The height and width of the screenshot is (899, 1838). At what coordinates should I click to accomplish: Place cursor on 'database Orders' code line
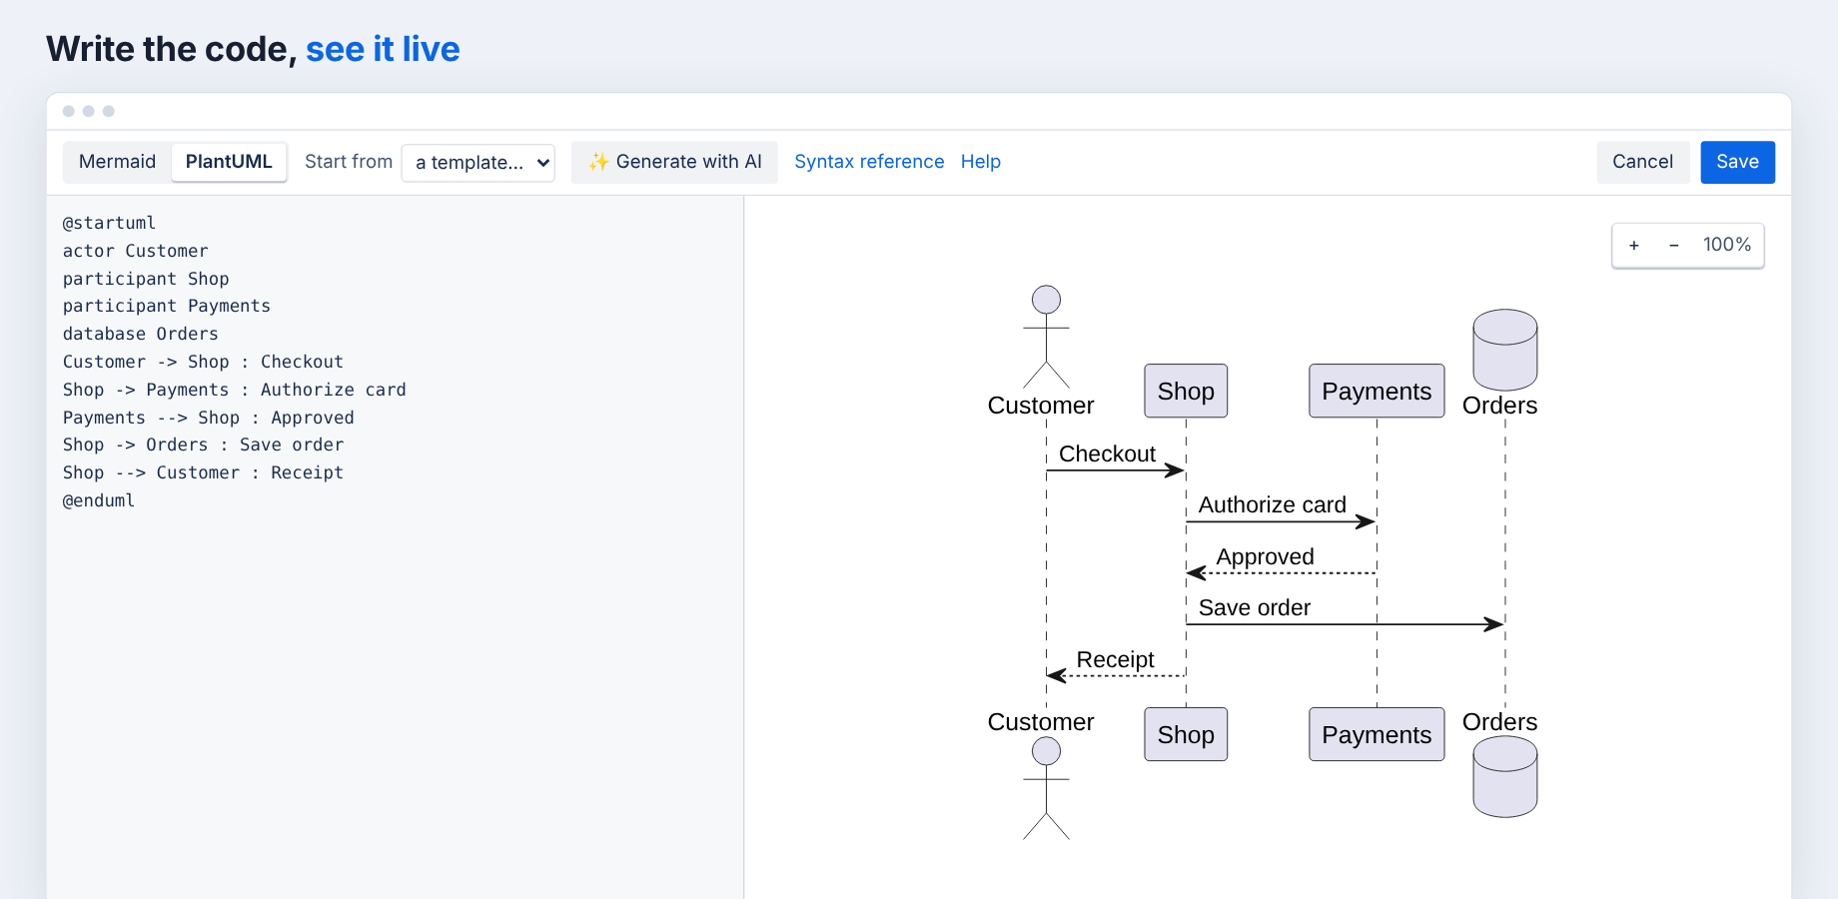point(140,334)
